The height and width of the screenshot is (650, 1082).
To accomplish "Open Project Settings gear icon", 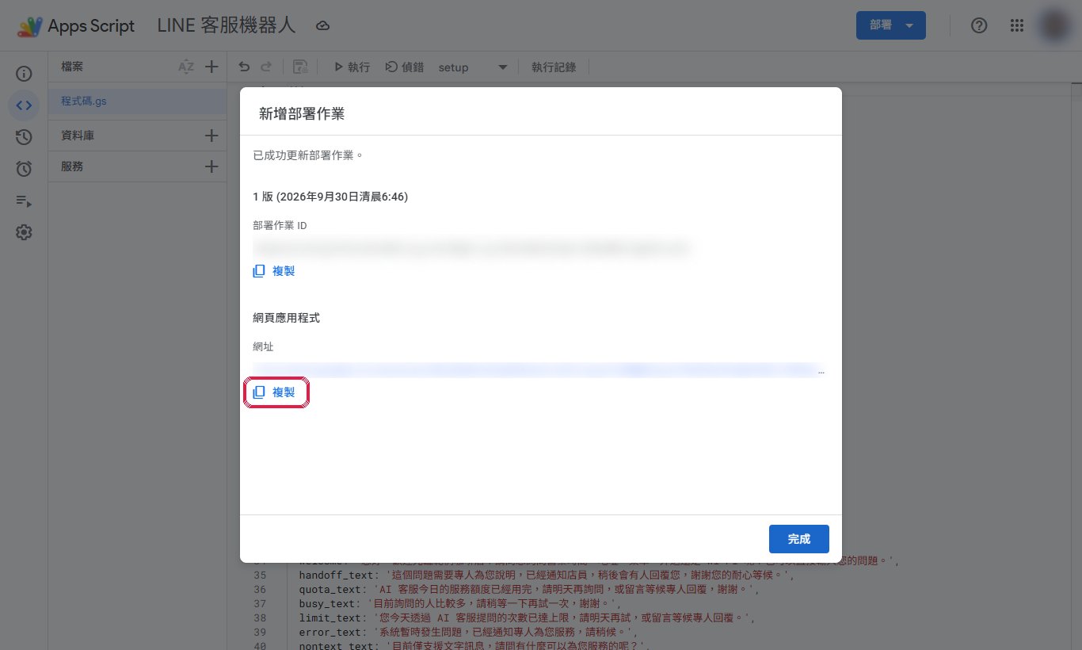I will tap(24, 232).
